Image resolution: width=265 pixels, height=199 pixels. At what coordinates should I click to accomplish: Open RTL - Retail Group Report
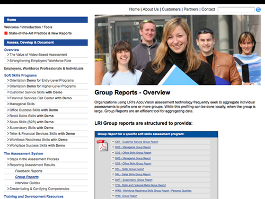click(129, 169)
